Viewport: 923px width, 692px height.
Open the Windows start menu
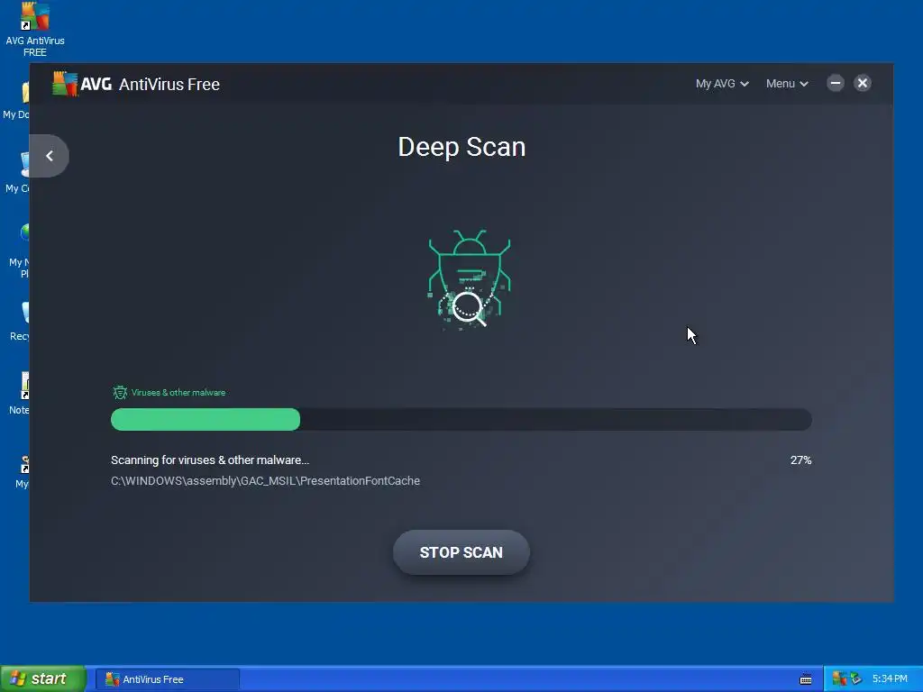pos(43,678)
